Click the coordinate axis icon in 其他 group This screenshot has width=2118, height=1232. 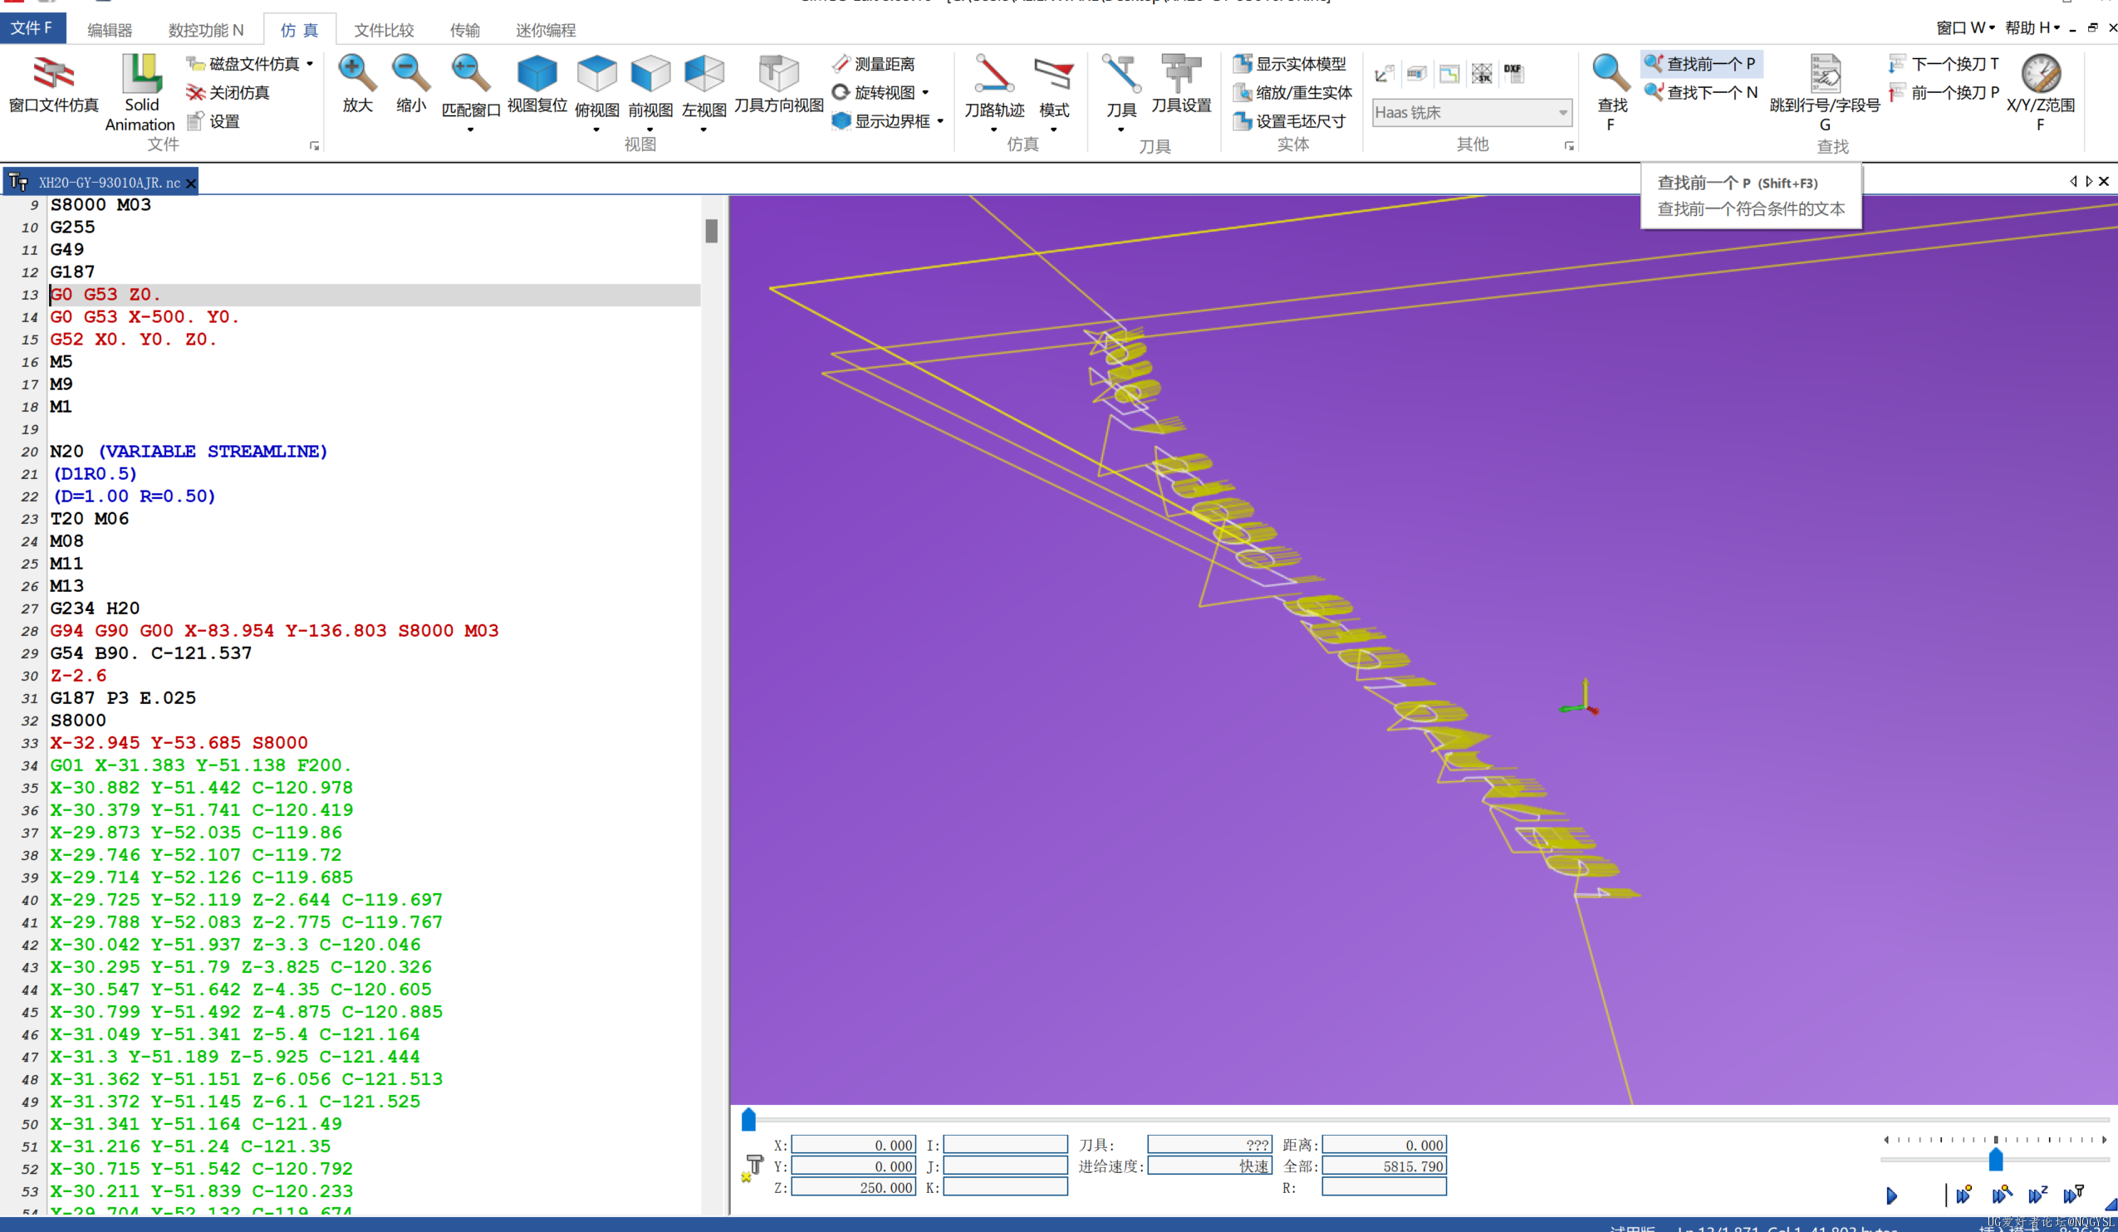tap(1385, 74)
